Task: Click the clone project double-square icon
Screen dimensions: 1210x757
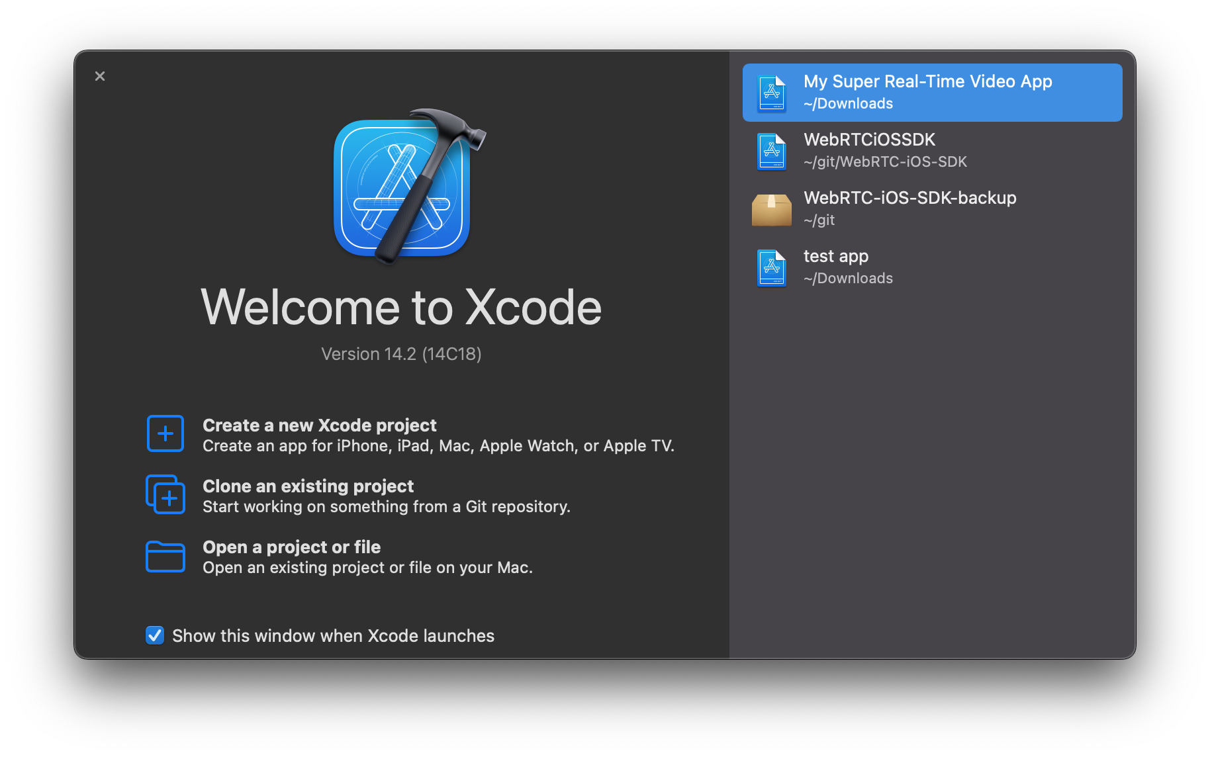Action: click(165, 494)
